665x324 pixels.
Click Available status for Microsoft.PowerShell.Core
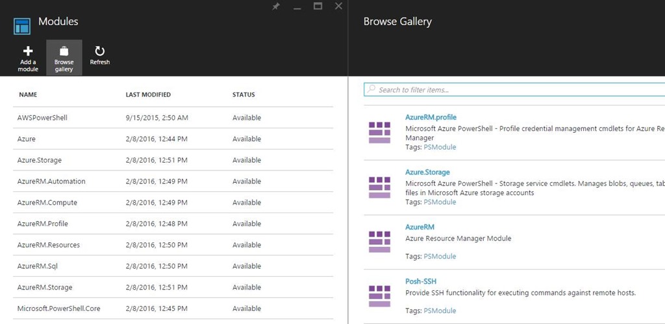click(x=246, y=308)
